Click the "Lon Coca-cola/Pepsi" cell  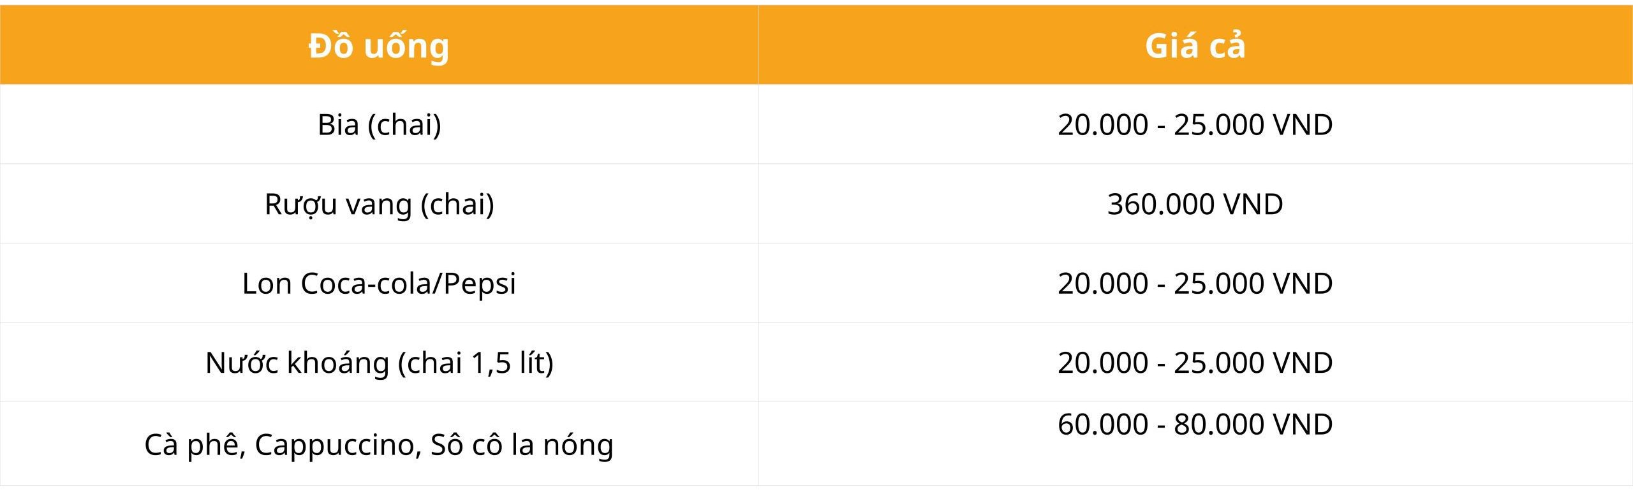pyautogui.click(x=379, y=283)
